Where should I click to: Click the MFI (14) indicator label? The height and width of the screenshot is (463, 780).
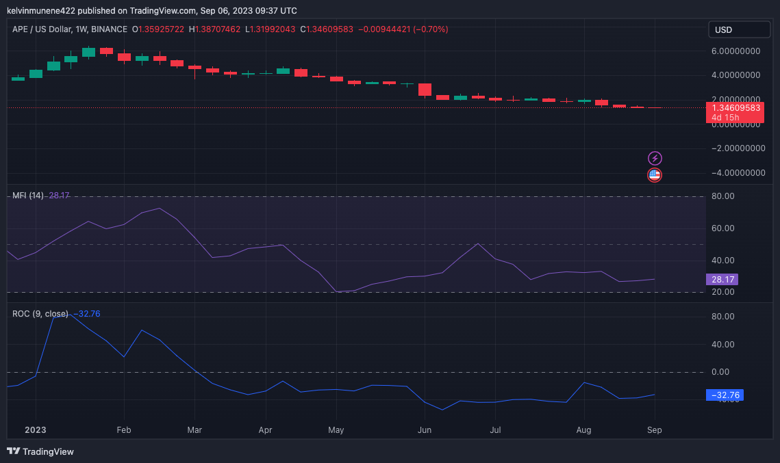pos(28,195)
